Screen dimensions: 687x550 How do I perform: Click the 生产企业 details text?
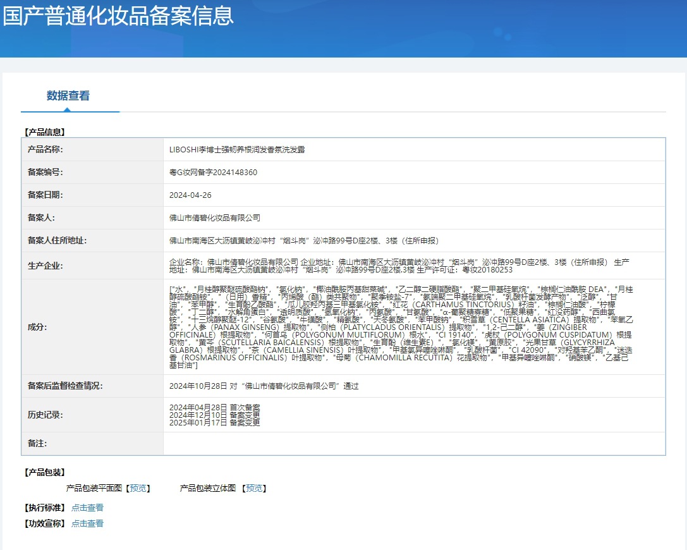(x=399, y=266)
